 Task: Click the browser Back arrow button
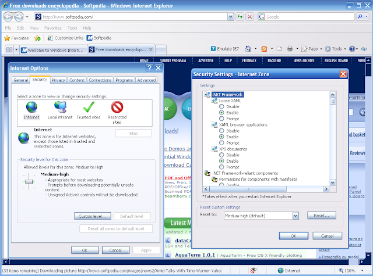(8, 17)
